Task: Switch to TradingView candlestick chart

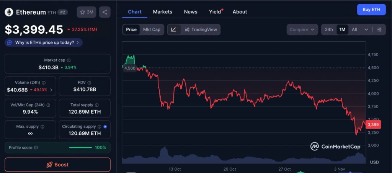Action: pos(201,29)
